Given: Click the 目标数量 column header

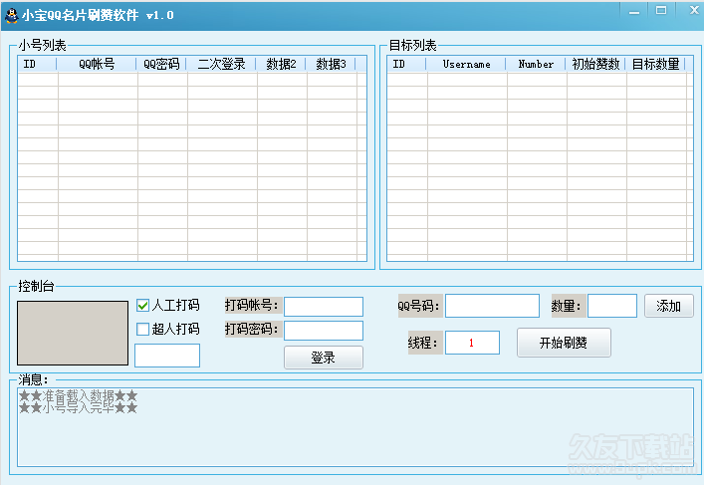Looking at the screenshot, I should tap(655, 64).
